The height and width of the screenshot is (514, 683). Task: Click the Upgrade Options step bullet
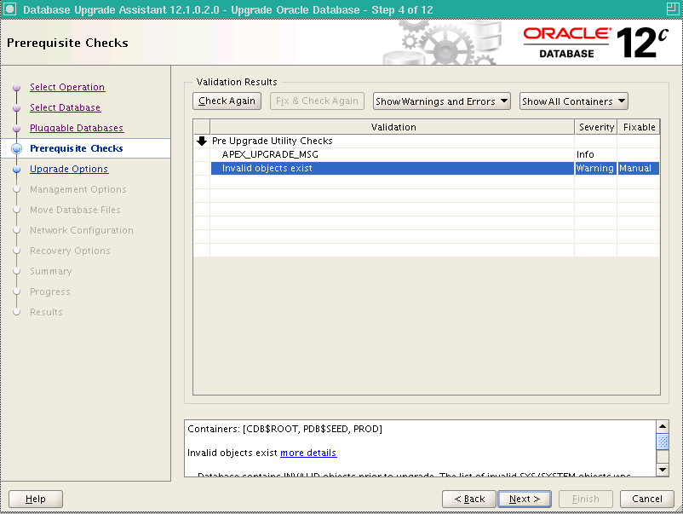click(16, 169)
